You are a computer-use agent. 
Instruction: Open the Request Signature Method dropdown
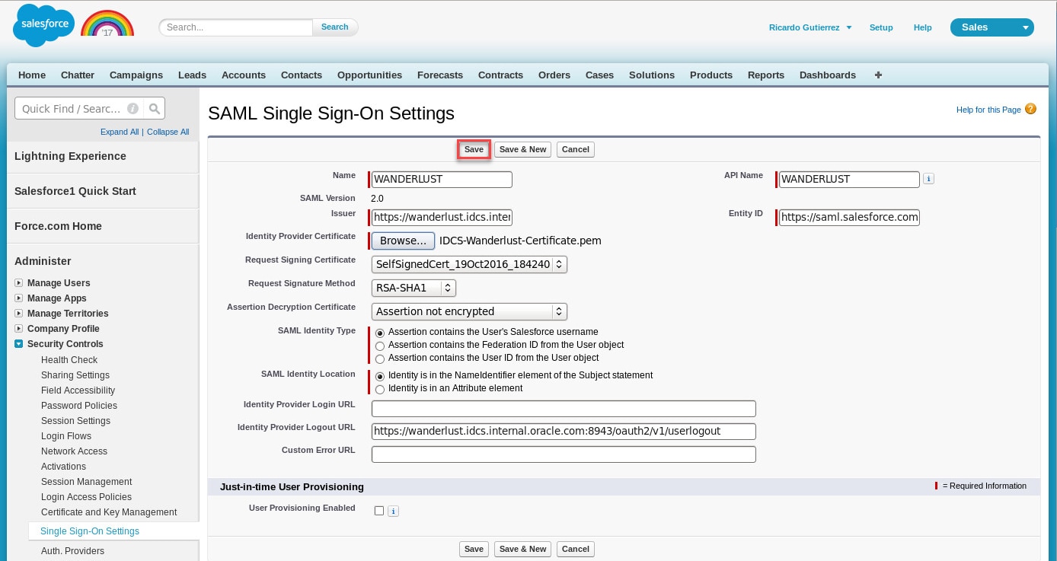[414, 288]
